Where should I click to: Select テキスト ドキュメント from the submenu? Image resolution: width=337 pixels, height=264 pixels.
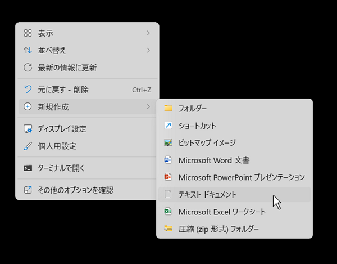(207, 195)
